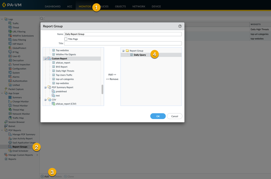Collapse the Report Group folder node
Image resolution: width=271 pixels, height=179 pixels.
pos(123,51)
